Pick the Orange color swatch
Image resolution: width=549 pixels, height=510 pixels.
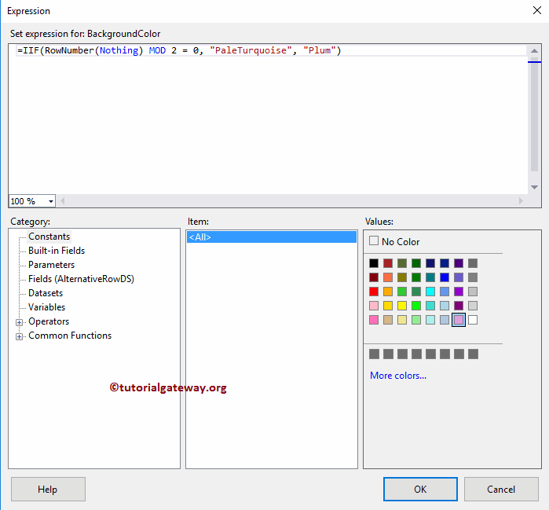(x=387, y=292)
